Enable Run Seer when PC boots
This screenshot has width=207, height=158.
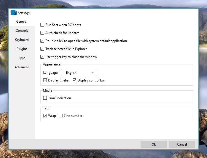(x=42, y=25)
